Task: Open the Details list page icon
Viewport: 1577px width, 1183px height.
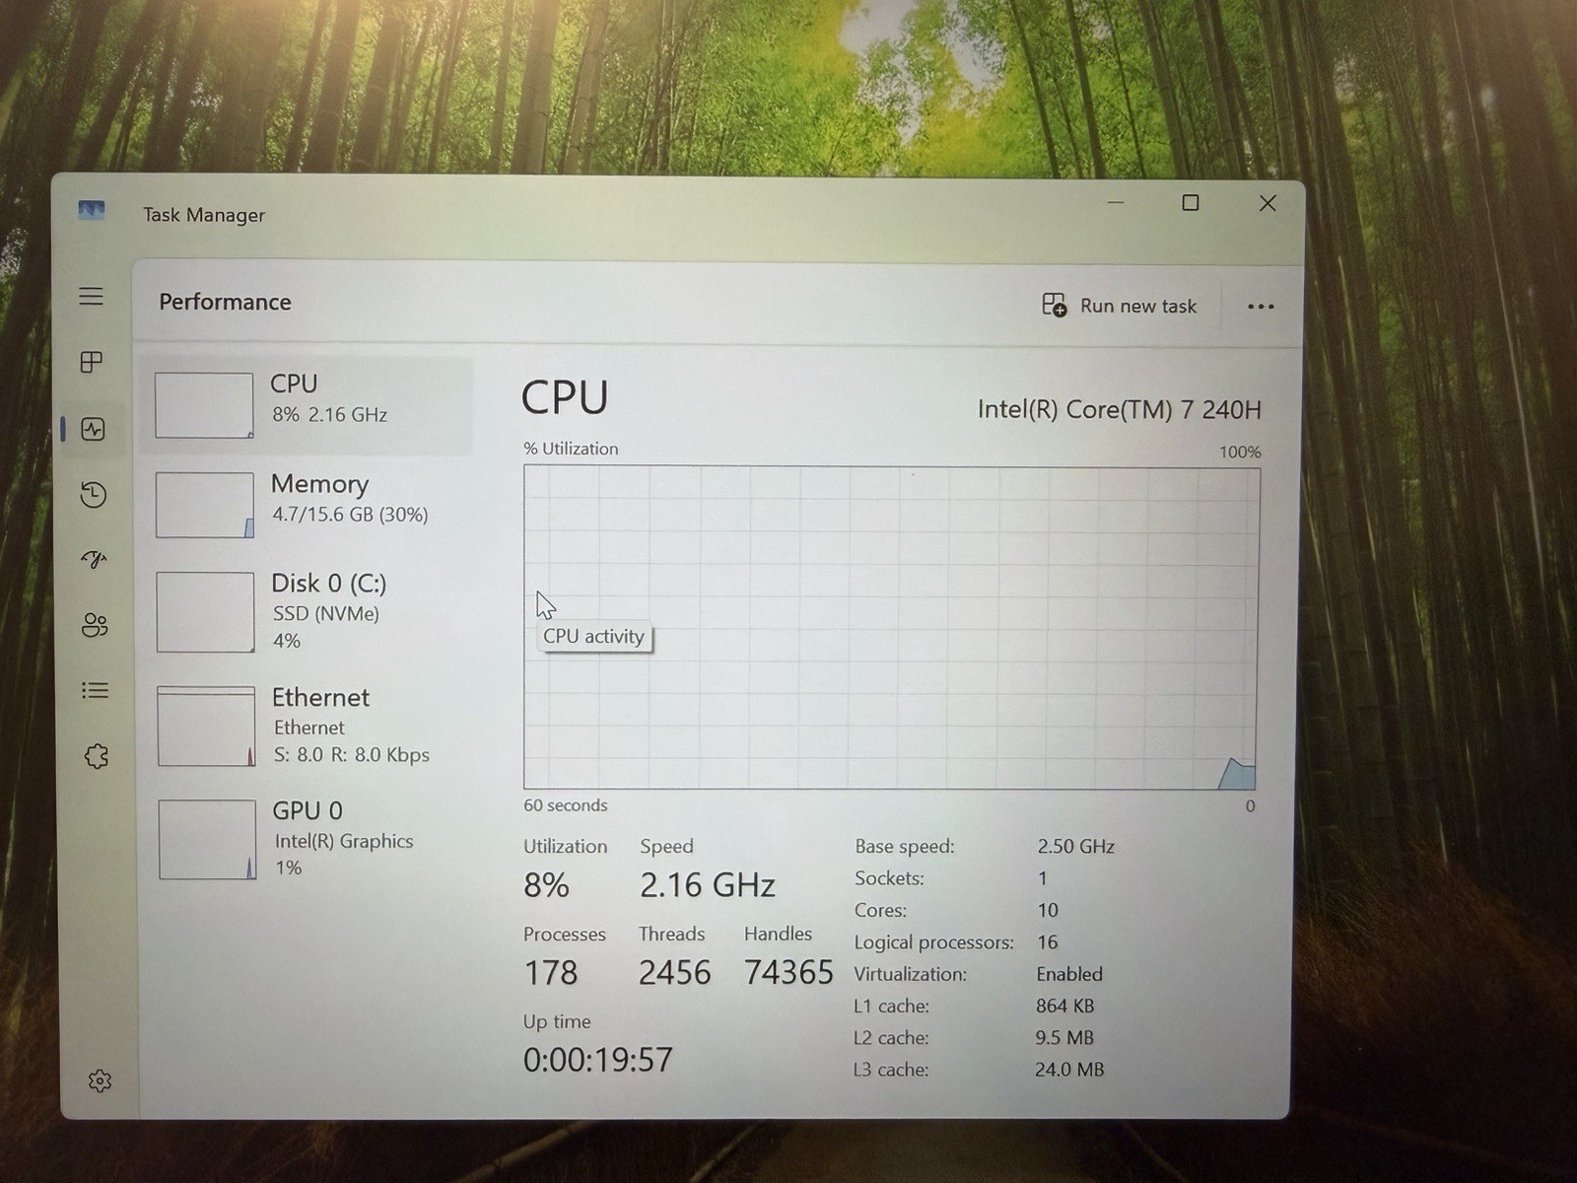Action: tap(95, 690)
